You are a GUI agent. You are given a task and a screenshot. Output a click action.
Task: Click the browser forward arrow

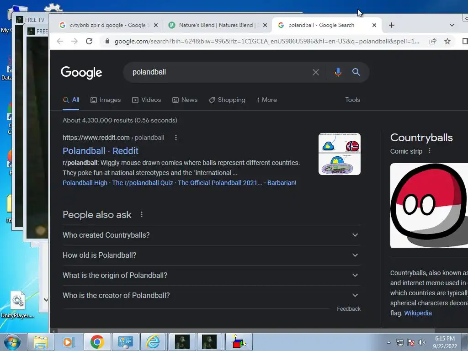point(74,41)
